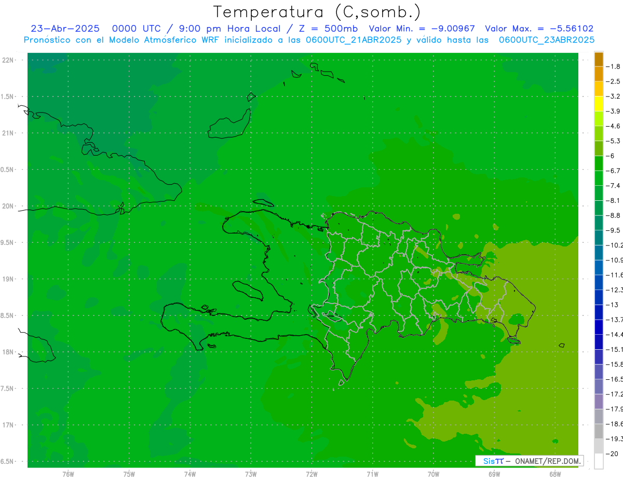The width and height of the screenshot is (623, 481).
Task: Click the '69W' longitude label
Action: tap(494, 474)
